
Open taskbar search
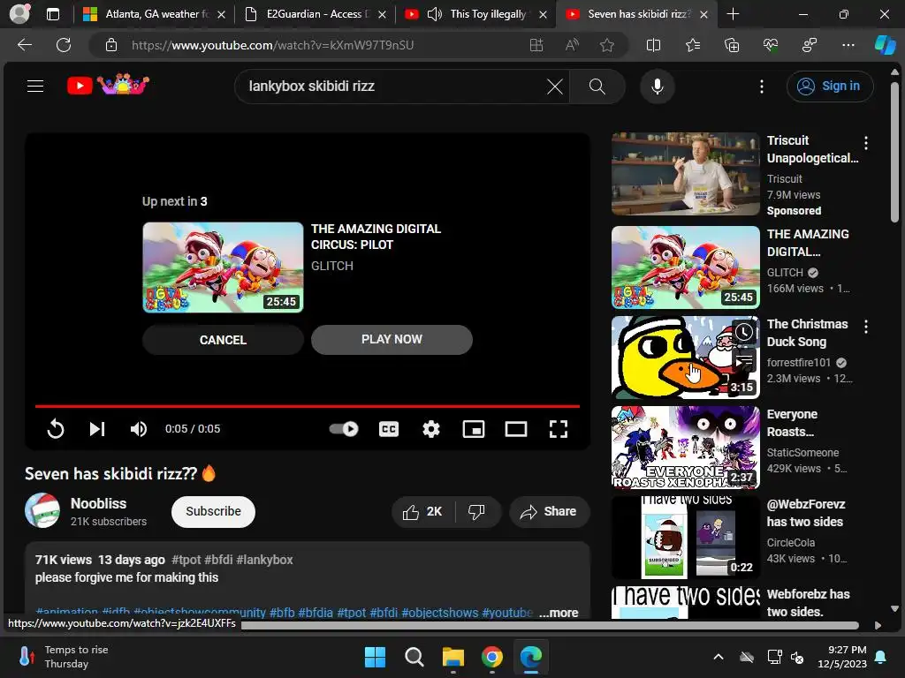(414, 657)
